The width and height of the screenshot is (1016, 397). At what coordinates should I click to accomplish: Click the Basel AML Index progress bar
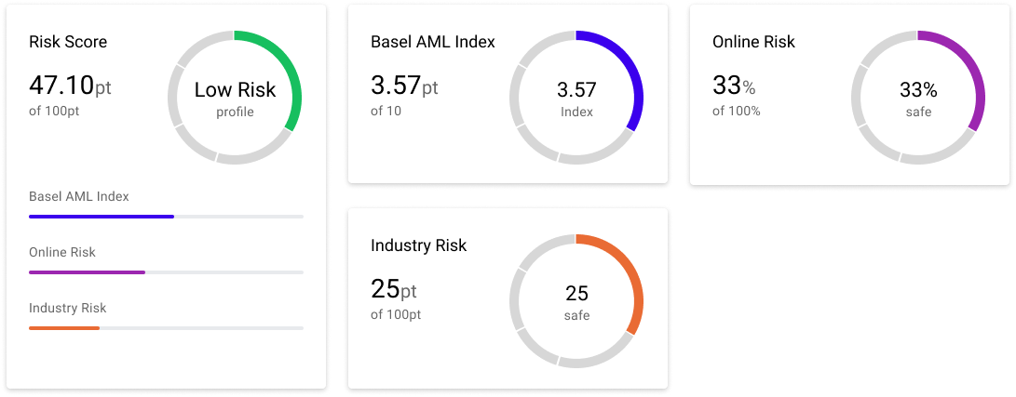(x=166, y=217)
